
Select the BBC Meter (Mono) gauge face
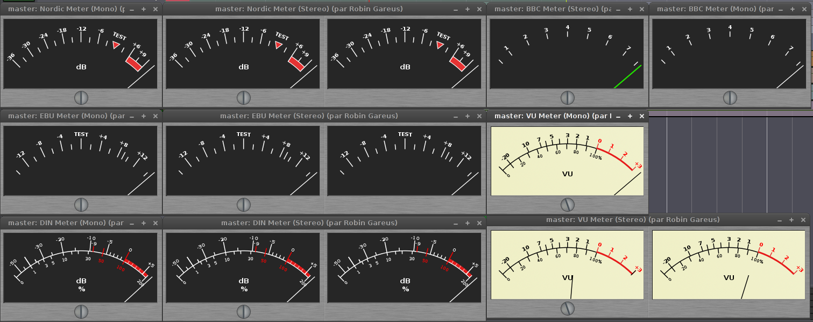(x=730, y=54)
